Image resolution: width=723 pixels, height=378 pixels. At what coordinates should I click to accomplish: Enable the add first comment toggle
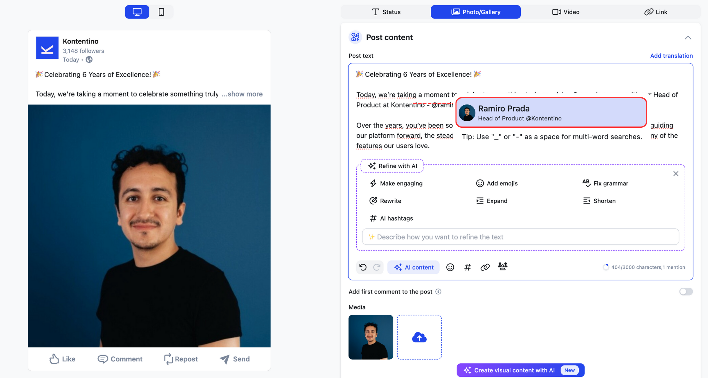686,292
